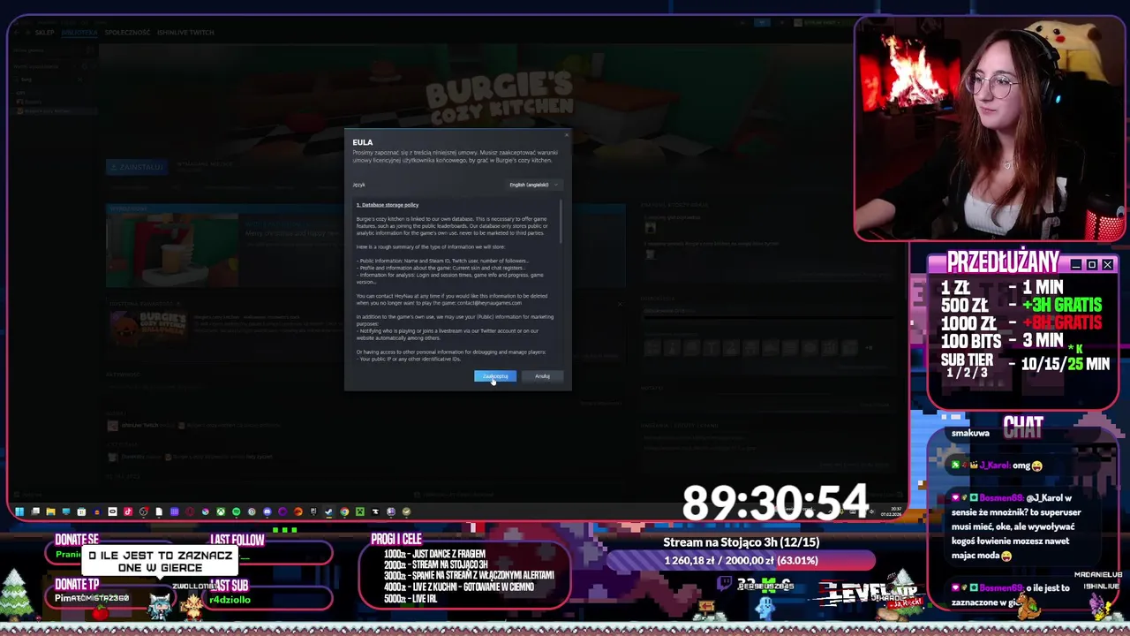Click the EULA text scrollbar
The image size is (1130, 636).
coord(561,222)
